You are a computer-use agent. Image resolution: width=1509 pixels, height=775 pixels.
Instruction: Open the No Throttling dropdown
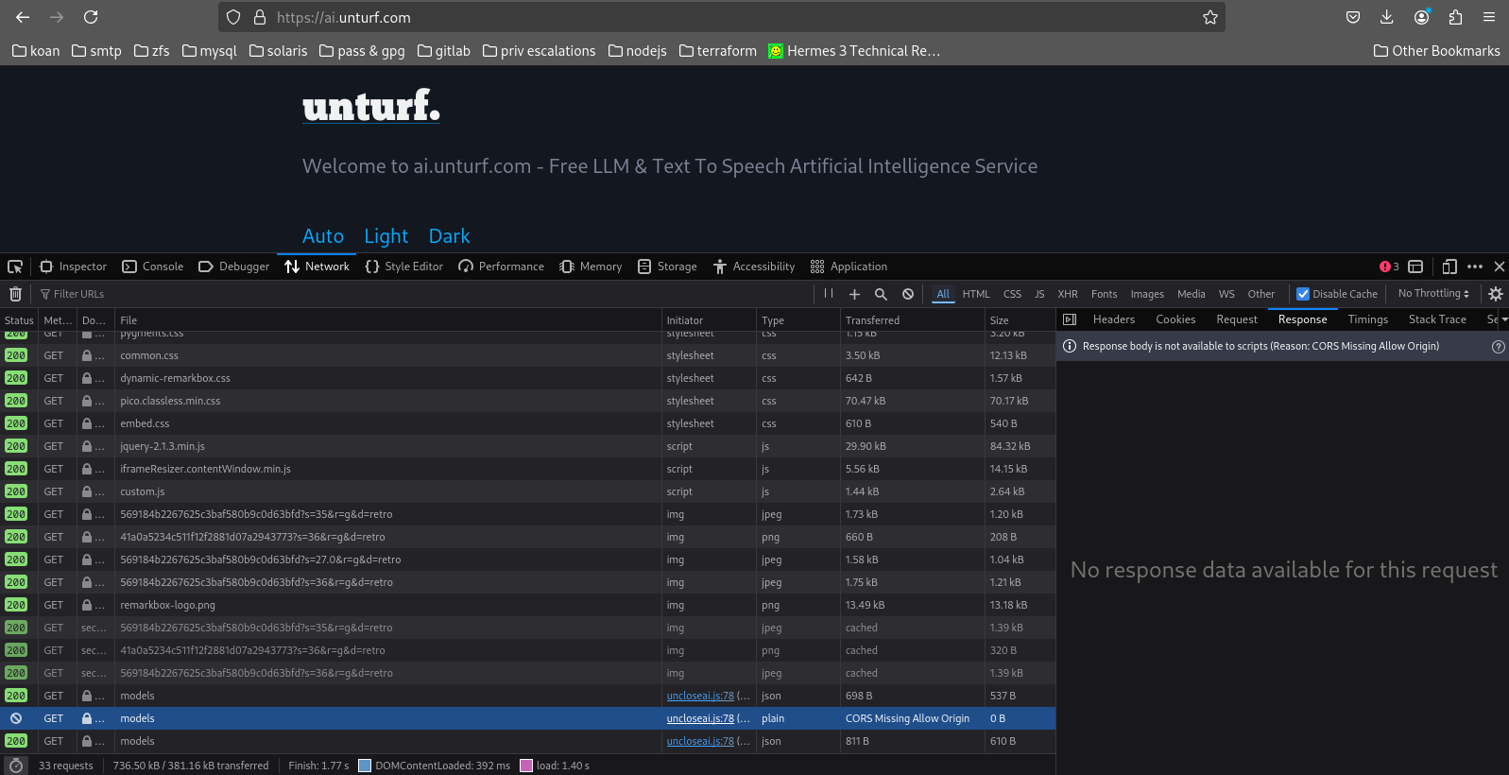click(1433, 294)
